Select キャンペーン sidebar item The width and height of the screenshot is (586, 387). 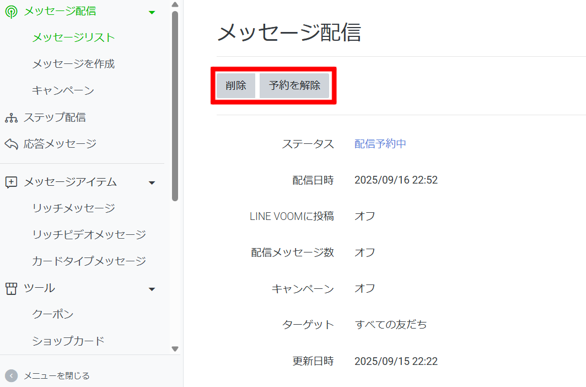[x=63, y=90]
